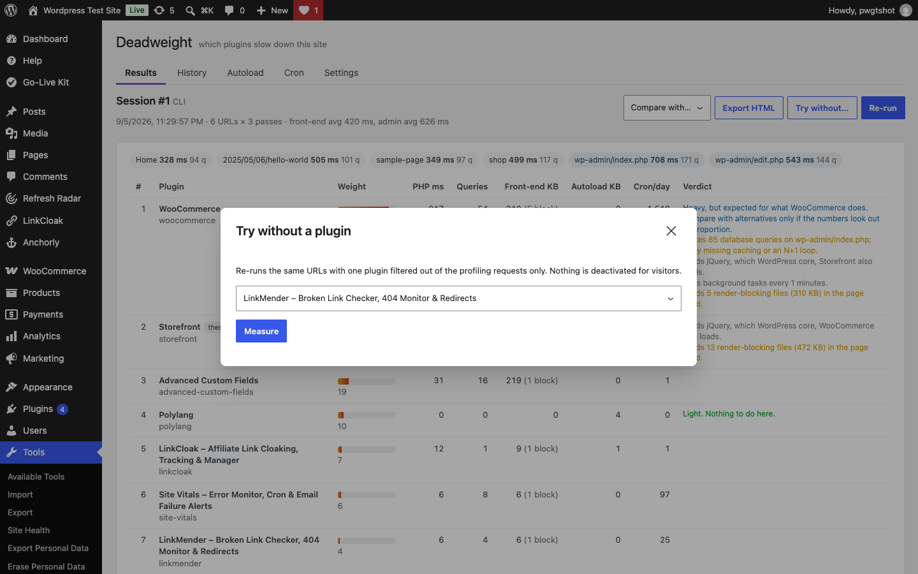
Task: Open Refresh Radar in sidebar
Action: click(51, 198)
